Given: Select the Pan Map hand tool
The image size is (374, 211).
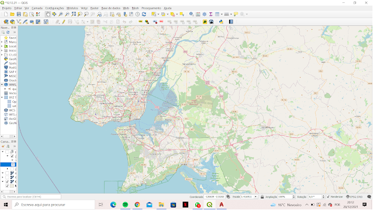Looking at the screenshot, I should [48, 15].
